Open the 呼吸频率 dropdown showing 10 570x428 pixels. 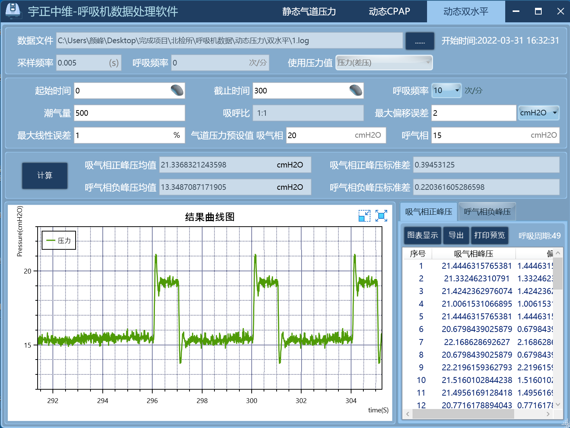(446, 90)
